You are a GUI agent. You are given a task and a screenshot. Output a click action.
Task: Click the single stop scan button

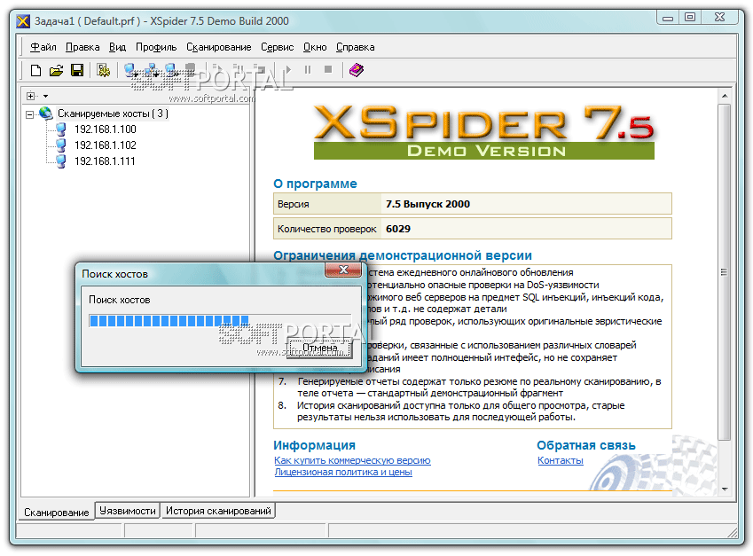coord(328,70)
